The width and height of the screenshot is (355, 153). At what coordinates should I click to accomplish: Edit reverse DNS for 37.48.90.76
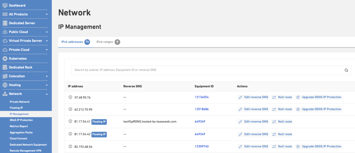click(253, 97)
